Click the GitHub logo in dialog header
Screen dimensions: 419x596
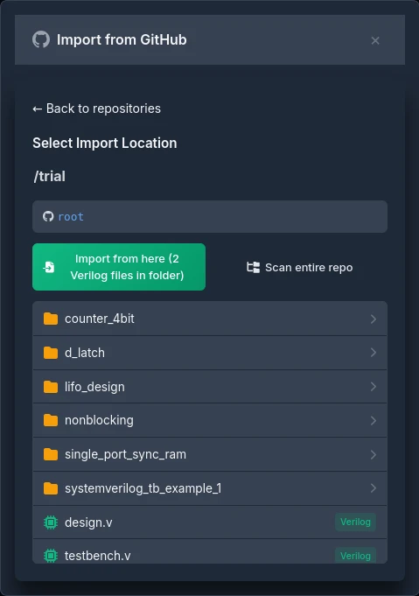(41, 39)
